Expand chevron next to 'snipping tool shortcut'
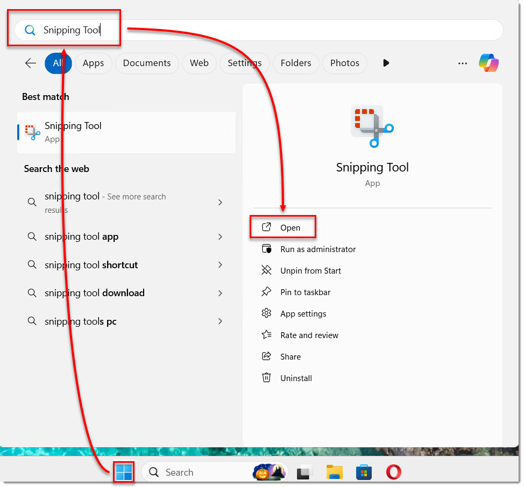524x487 pixels. (x=220, y=264)
